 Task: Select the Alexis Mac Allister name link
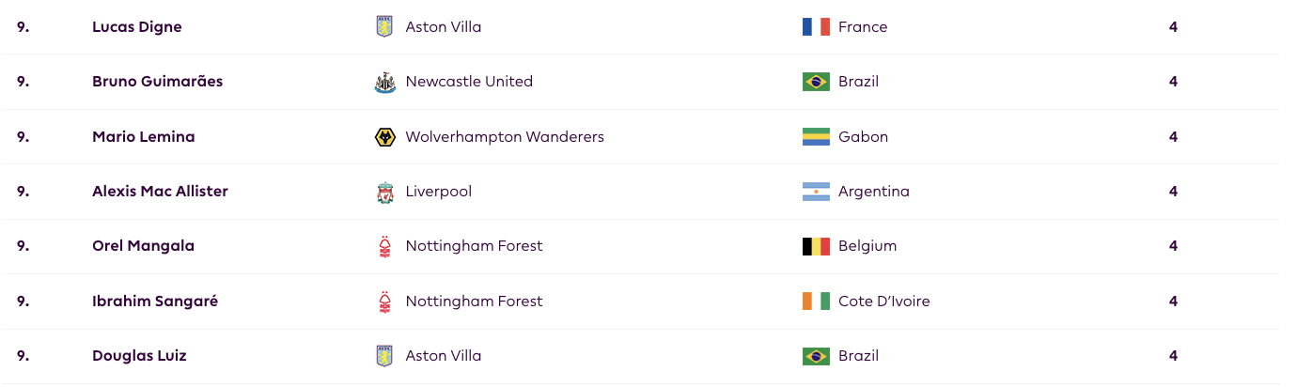click(x=160, y=192)
